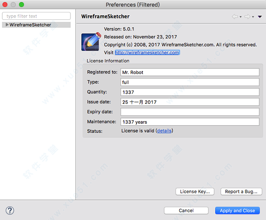Click Apply and Close
Viewport: 266px width, 220px height.
pos(237,211)
